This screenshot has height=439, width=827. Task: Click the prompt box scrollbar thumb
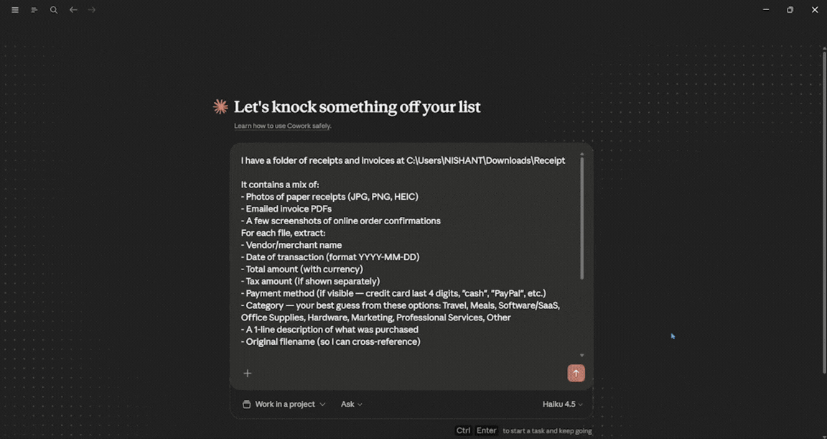click(581, 218)
